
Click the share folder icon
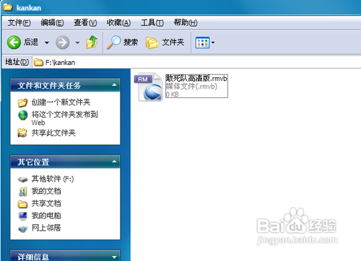click(22, 133)
